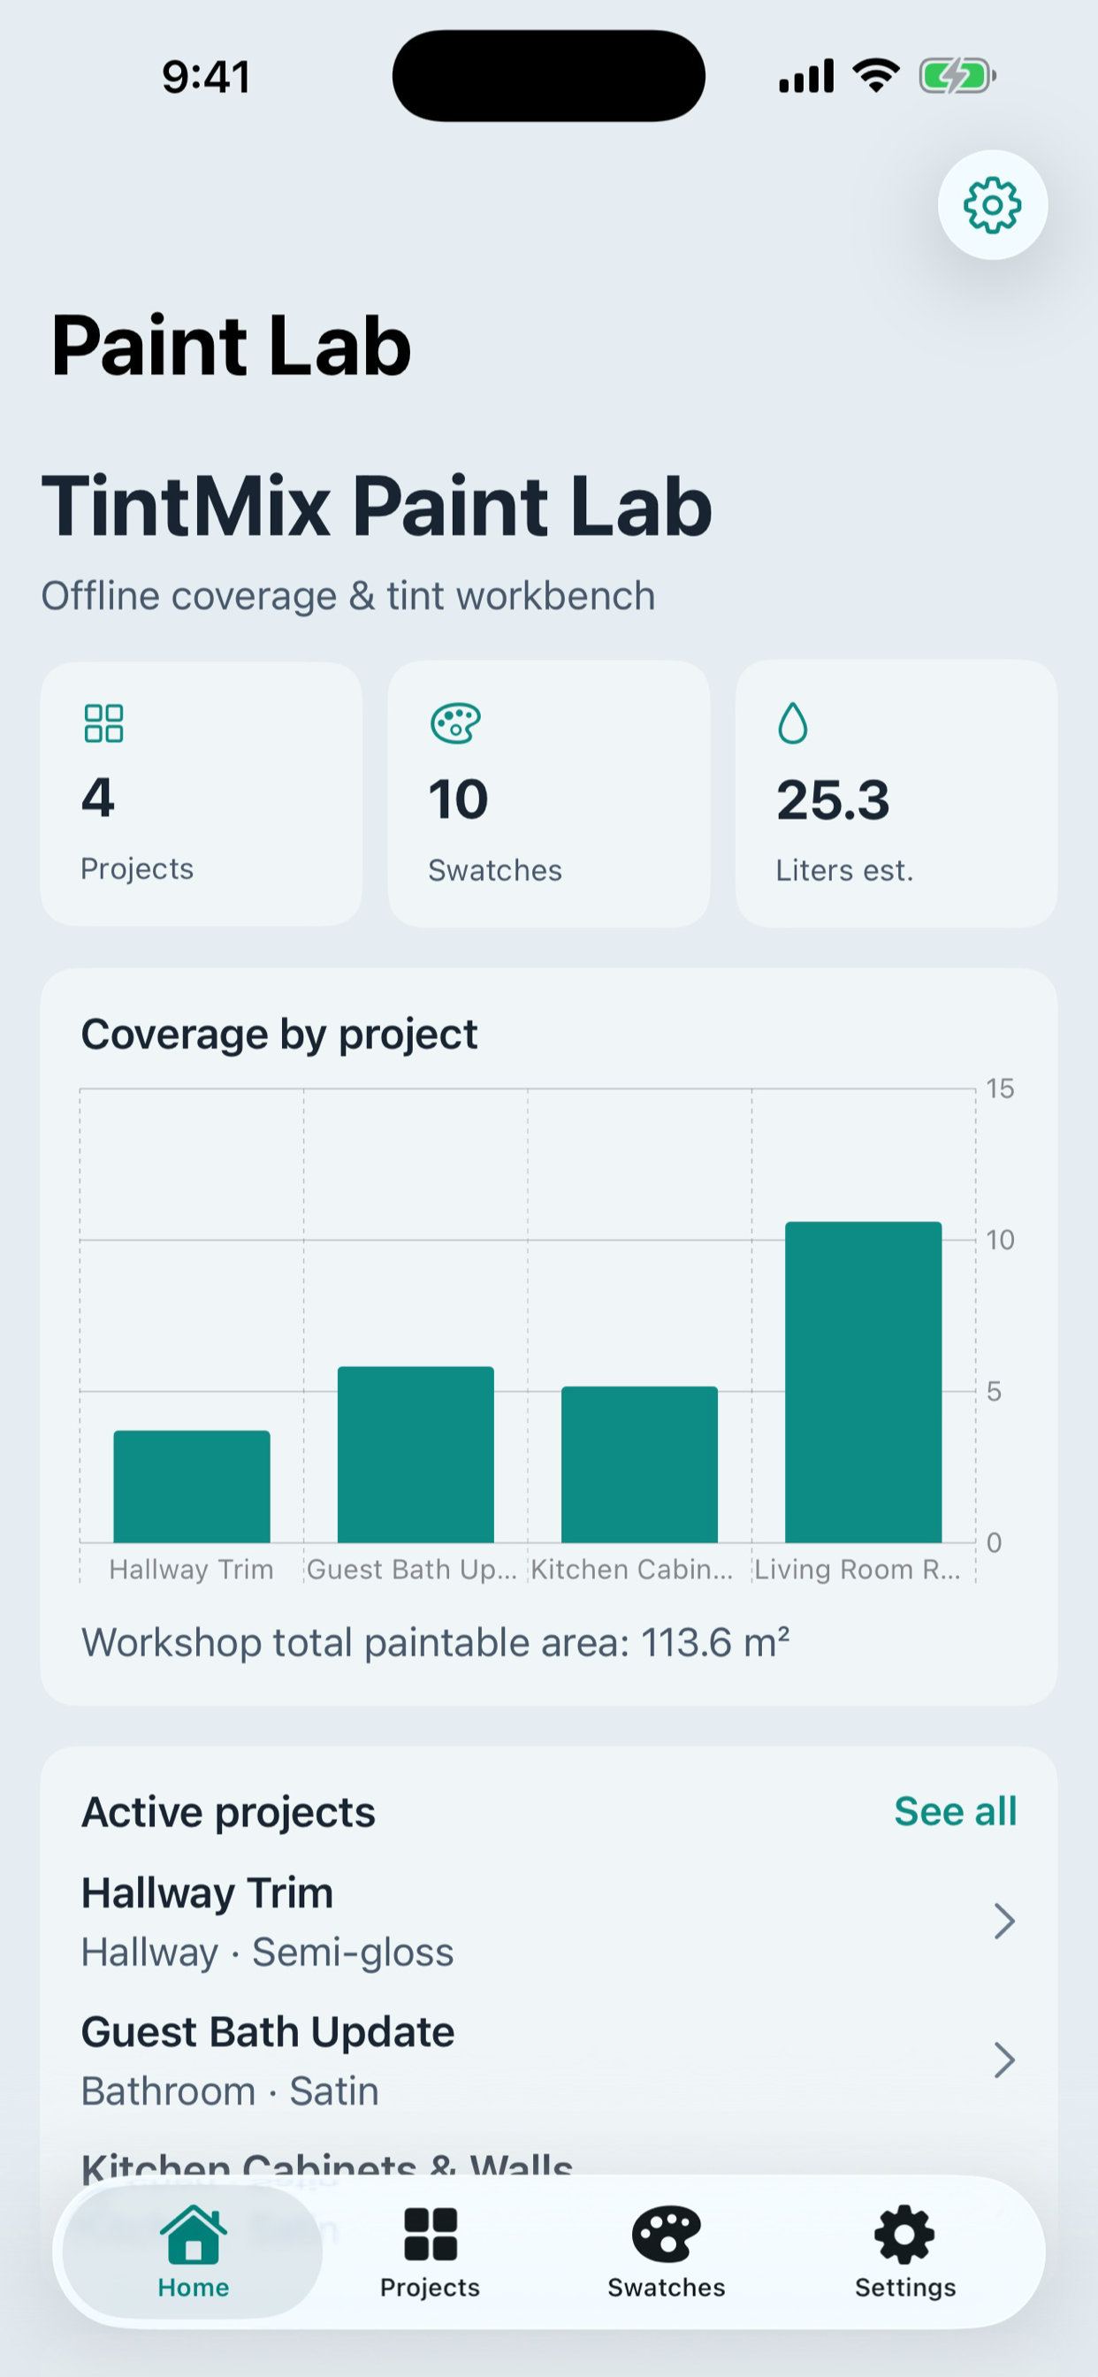Tap the 'Hallway Trim' chart axis label

(x=191, y=1570)
